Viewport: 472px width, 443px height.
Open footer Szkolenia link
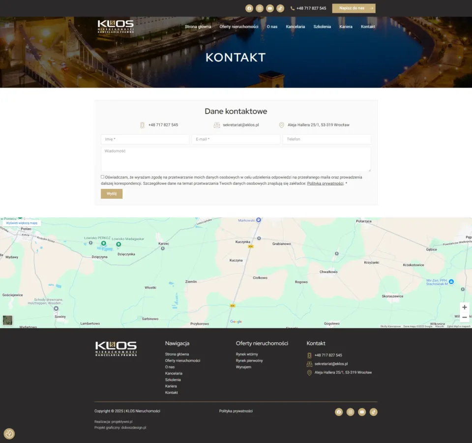coord(173,380)
